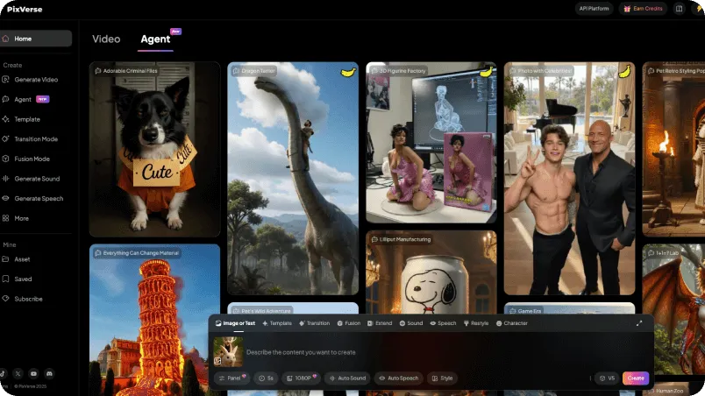Click the Create button

click(x=636, y=378)
